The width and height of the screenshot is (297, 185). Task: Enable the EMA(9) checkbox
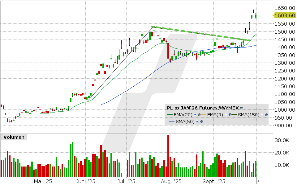[x=226, y=115]
